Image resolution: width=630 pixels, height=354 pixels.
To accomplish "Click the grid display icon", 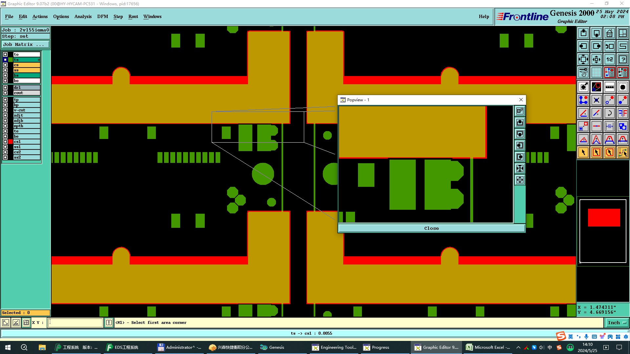I will [x=596, y=72].
